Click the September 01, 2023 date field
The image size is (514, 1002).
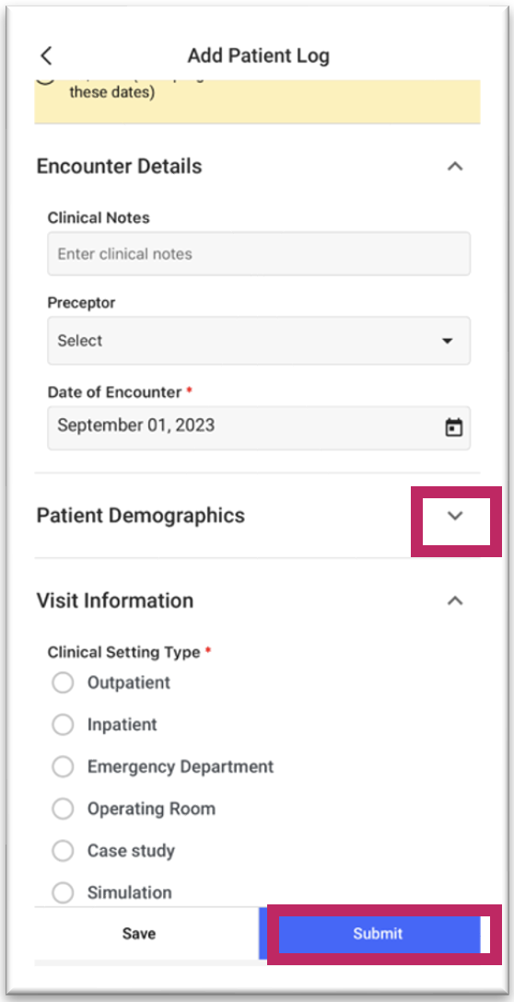259,427
